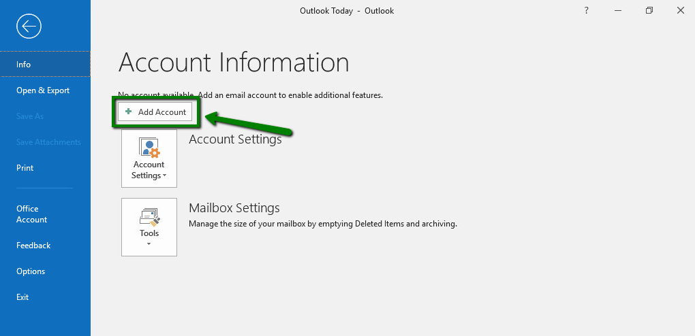This screenshot has width=695, height=336.
Task: Click the back arrow to leave Backstage
Action: (x=29, y=27)
